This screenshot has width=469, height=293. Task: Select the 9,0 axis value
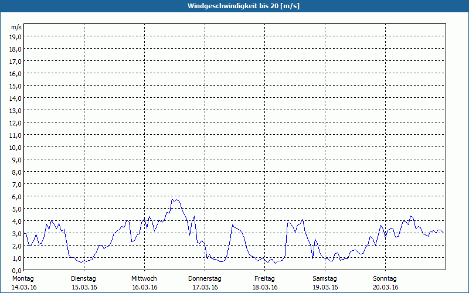17,159
